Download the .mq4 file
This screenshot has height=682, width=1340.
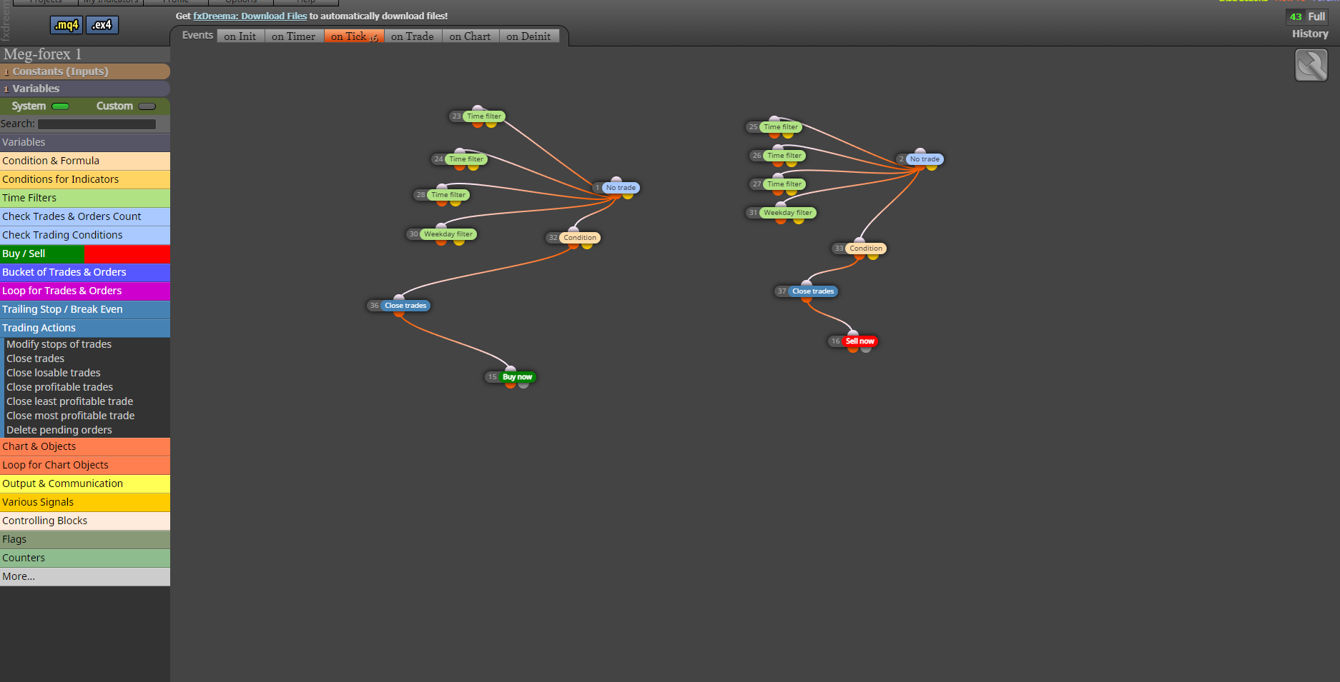point(66,25)
